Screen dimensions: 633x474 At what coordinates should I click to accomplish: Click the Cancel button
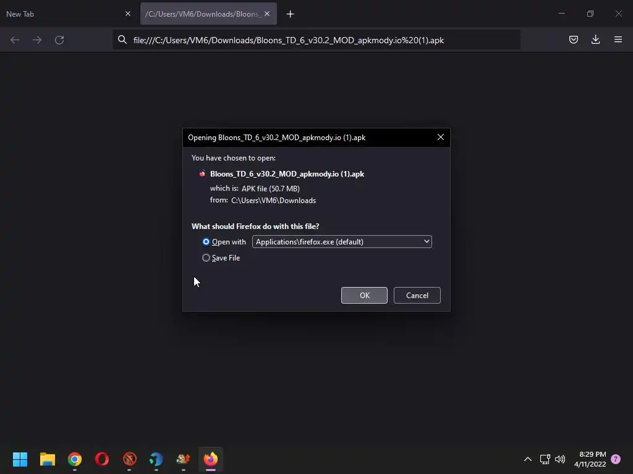[417, 296]
